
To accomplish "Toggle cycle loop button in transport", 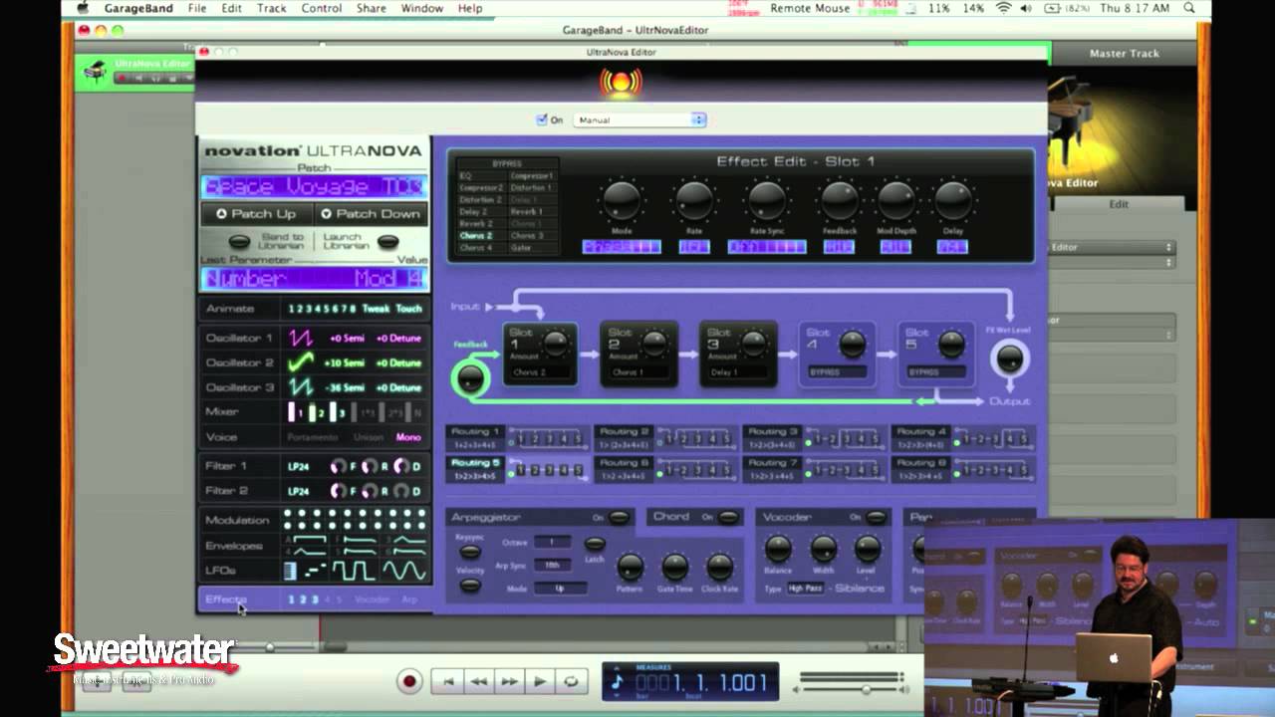I will (571, 681).
